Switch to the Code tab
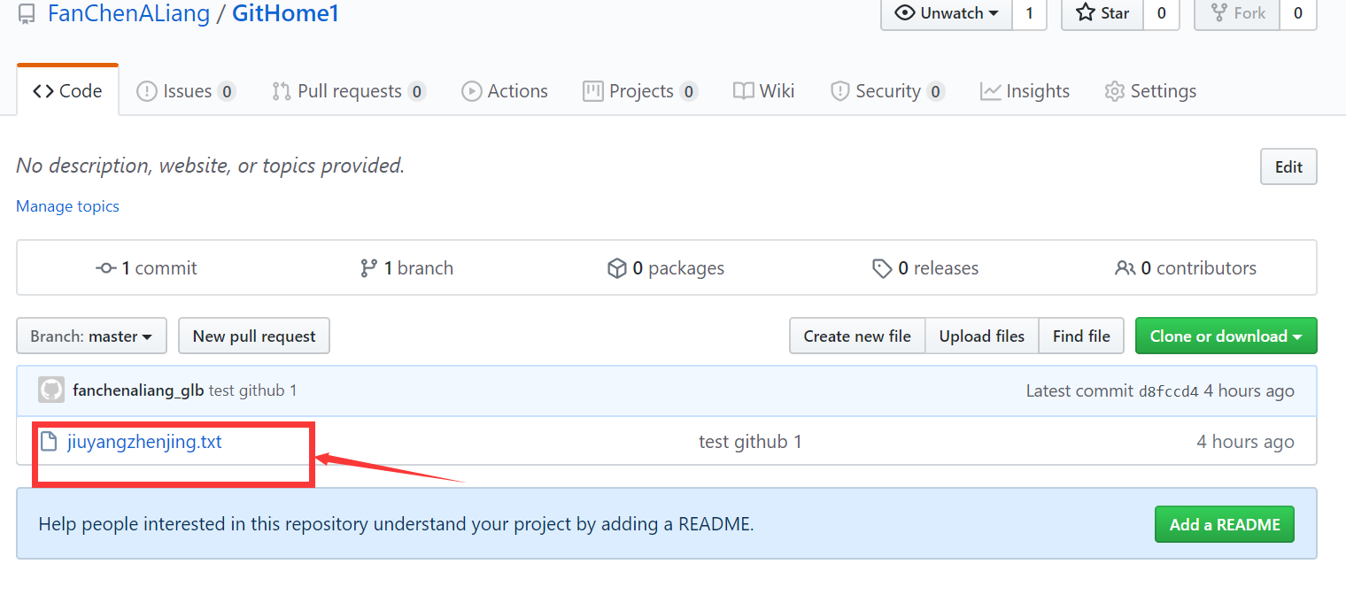Screen dimensions: 1346x595 click(x=67, y=91)
